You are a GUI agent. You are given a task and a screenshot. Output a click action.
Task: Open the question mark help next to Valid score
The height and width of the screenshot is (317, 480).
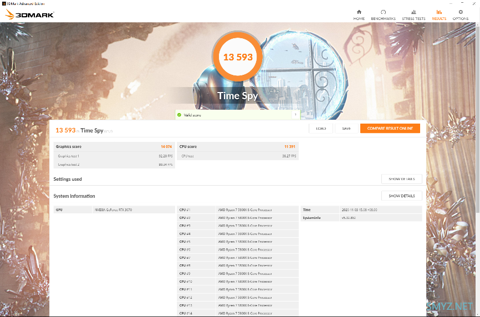(295, 115)
